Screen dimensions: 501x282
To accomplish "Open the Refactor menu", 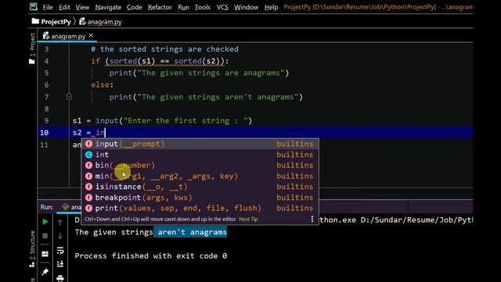I will click(160, 7).
